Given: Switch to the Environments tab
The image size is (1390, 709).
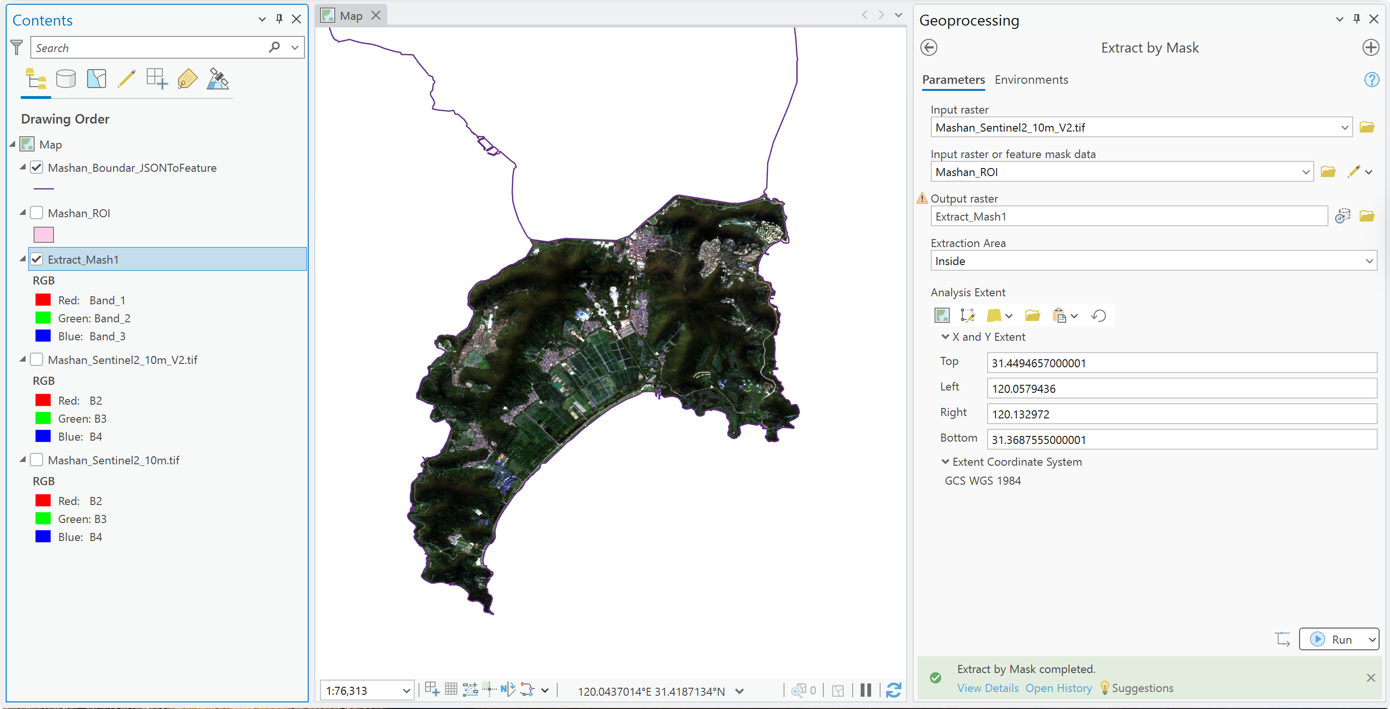Looking at the screenshot, I should pos(1031,80).
